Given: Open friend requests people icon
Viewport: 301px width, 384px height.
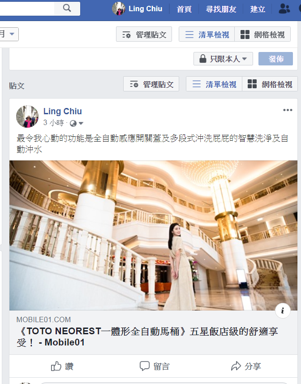Looking at the screenshot, I should tap(284, 9).
